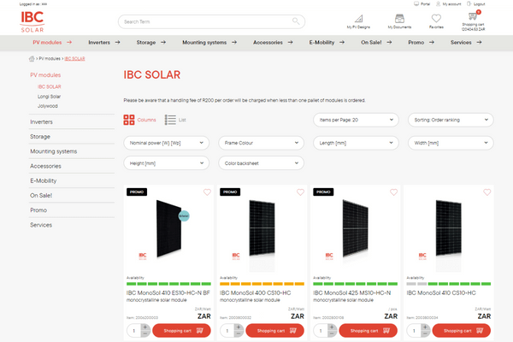This screenshot has width=513, height=342.
Task: Favorite the MonoSol 400 CS10-HC module
Action: click(x=300, y=192)
